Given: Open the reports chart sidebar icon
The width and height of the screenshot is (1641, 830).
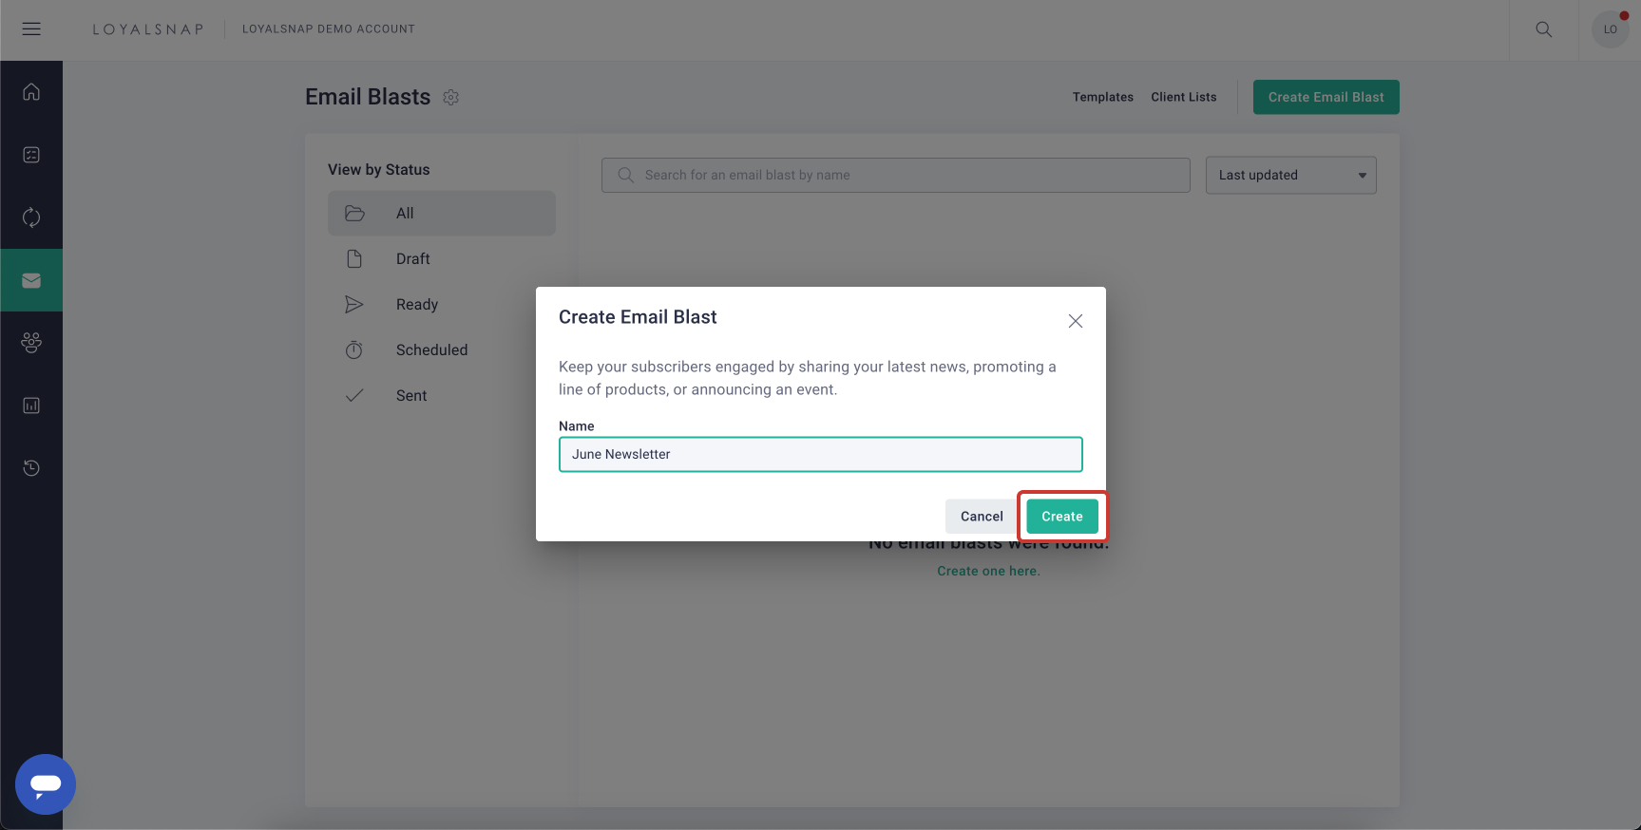Looking at the screenshot, I should point(31,406).
